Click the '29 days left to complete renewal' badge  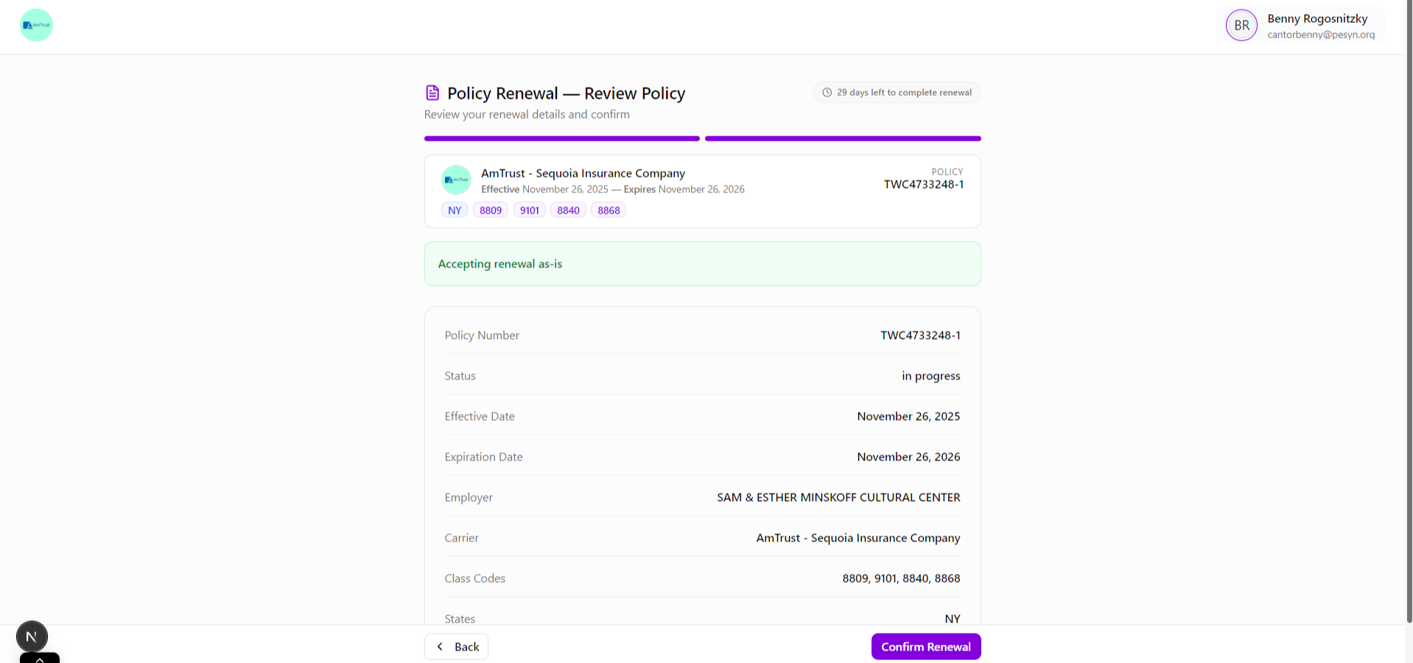point(897,92)
